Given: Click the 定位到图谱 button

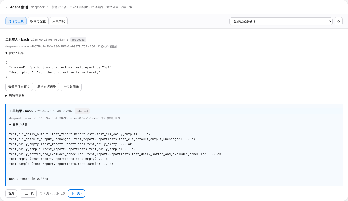Looking at the screenshot, I should tap(71, 87).
